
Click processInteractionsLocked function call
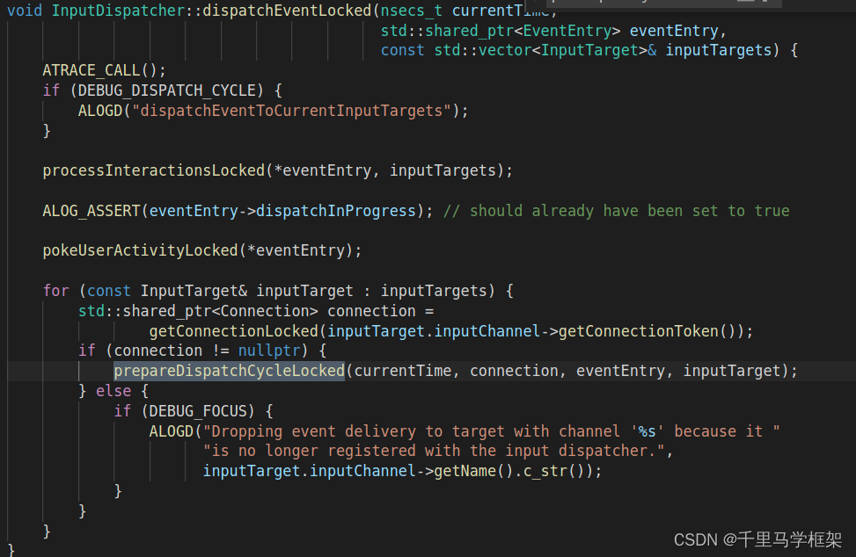[153, 171]
